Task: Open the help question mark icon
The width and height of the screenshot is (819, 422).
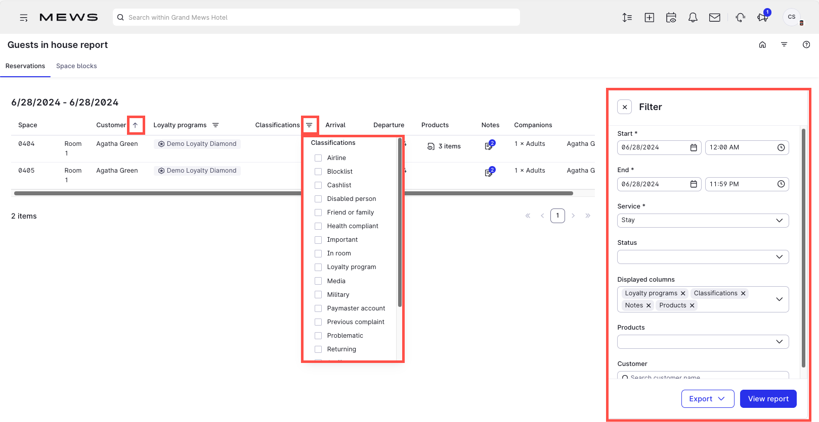Action: click(806, 45)
